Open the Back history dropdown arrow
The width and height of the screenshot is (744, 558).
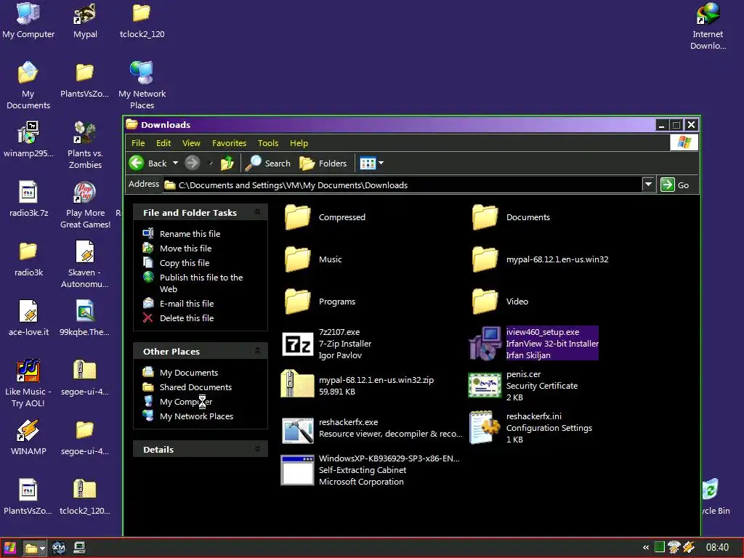tap(175, 163)
